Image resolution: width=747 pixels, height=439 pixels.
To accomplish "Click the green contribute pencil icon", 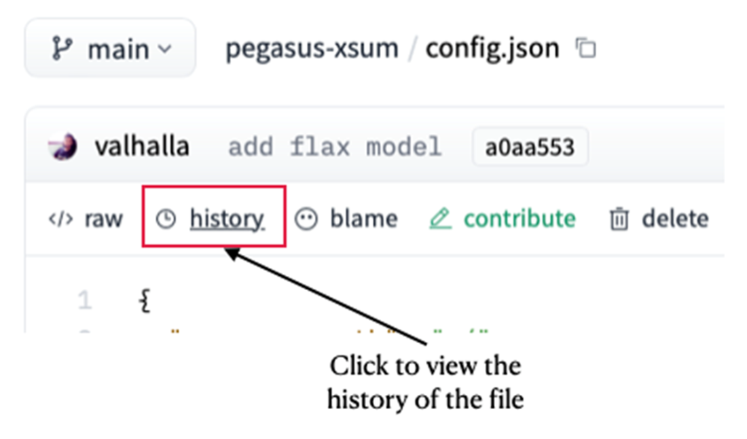I will [440, 219].
